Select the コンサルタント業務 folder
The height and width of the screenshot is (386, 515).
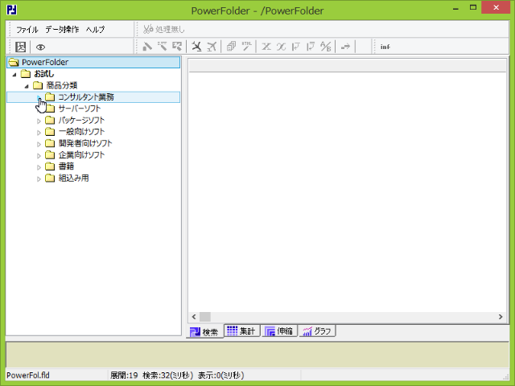[x=86, y=97]
